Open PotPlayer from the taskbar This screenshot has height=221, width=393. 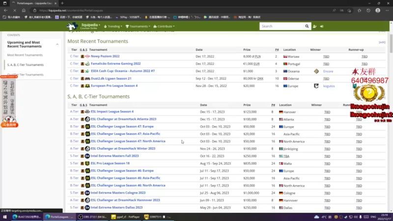pyautogui.click(x=126, y=217)
